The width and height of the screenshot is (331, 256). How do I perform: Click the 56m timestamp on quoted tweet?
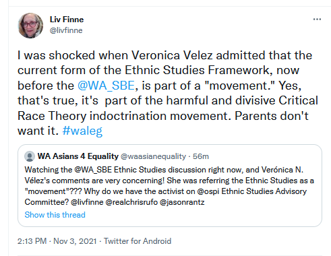pos(201,156)
